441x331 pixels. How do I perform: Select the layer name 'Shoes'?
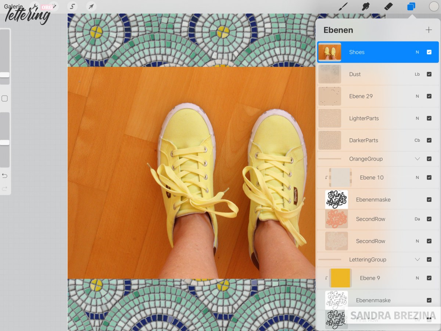tap(357, 52)
